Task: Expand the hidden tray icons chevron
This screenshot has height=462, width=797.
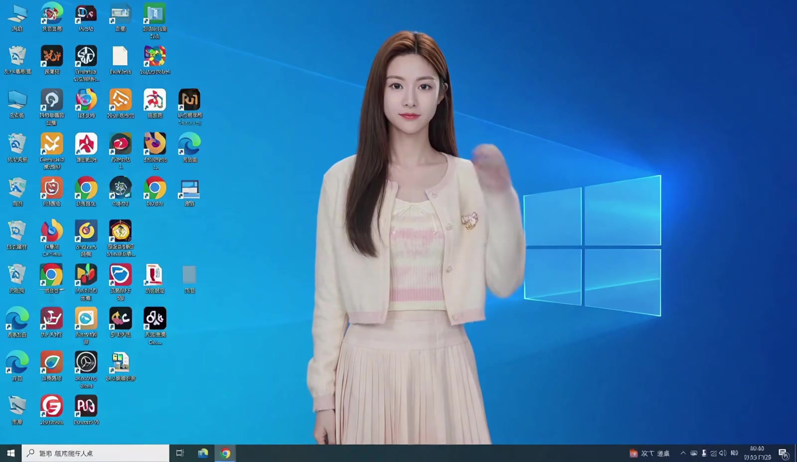Action: click(x=683, y=453)
